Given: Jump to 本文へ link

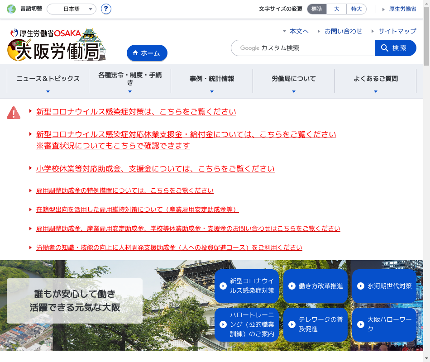Looking at the screenshot, I should [x=299, y=31].
